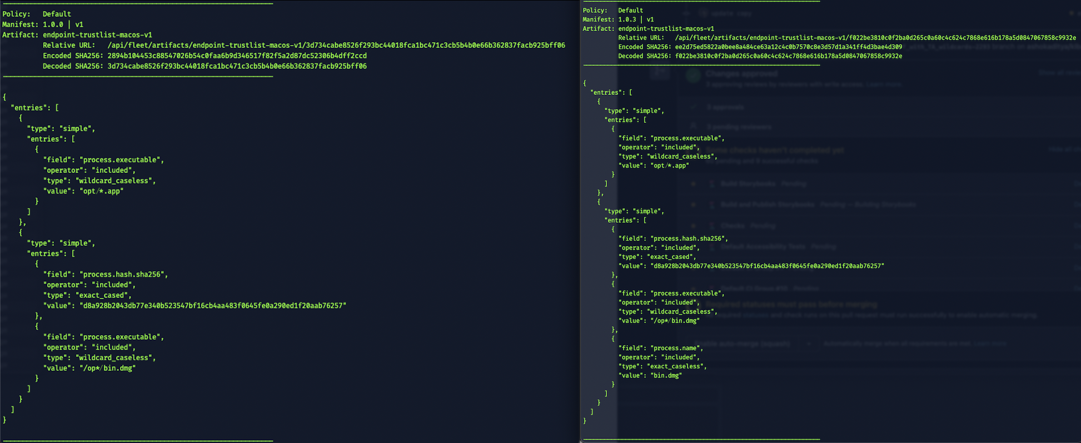This screenshot has width=1081, height=443.
Task: Click Decoded SHA256 3d734cabe8526 hash line
Action: pyautogui.click(x=205, y=66)
